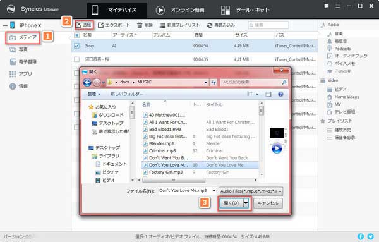Select メディア in the left sidebar
The image size is (379, 242).
pyautogui.click(x=23, y=38)
